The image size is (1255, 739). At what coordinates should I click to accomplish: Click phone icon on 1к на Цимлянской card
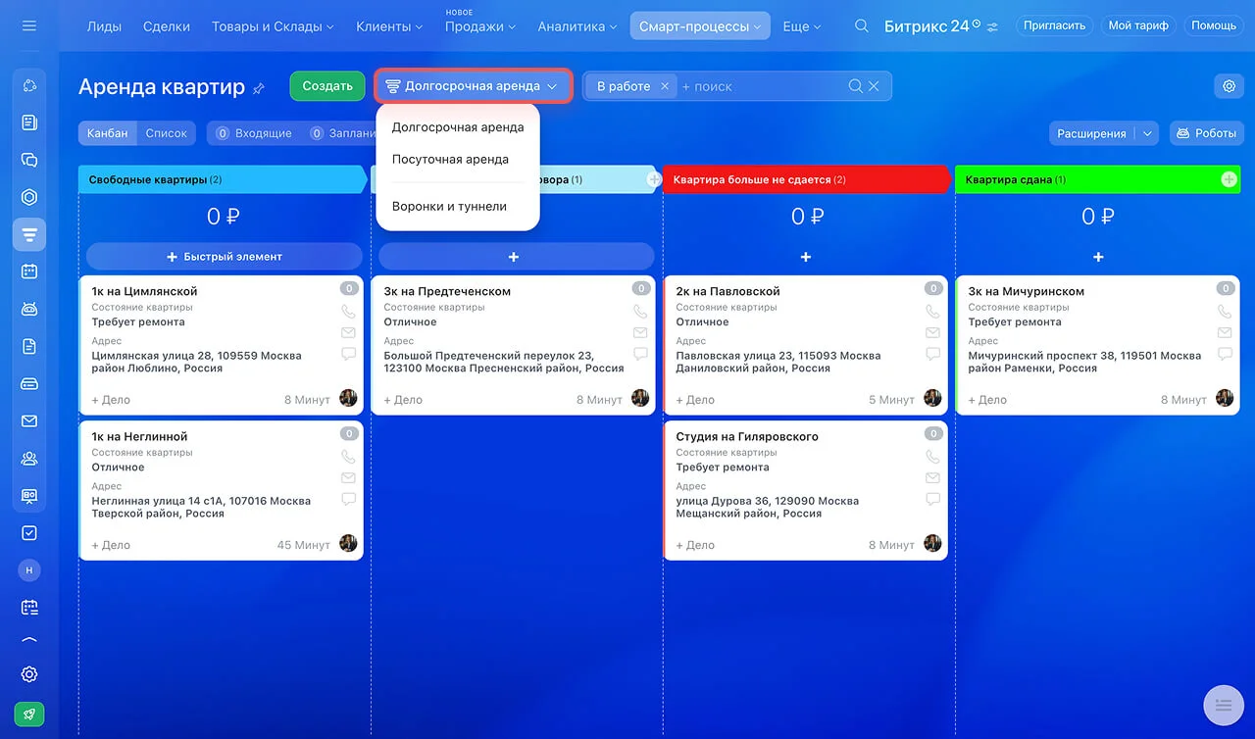(x=348, y=312)
